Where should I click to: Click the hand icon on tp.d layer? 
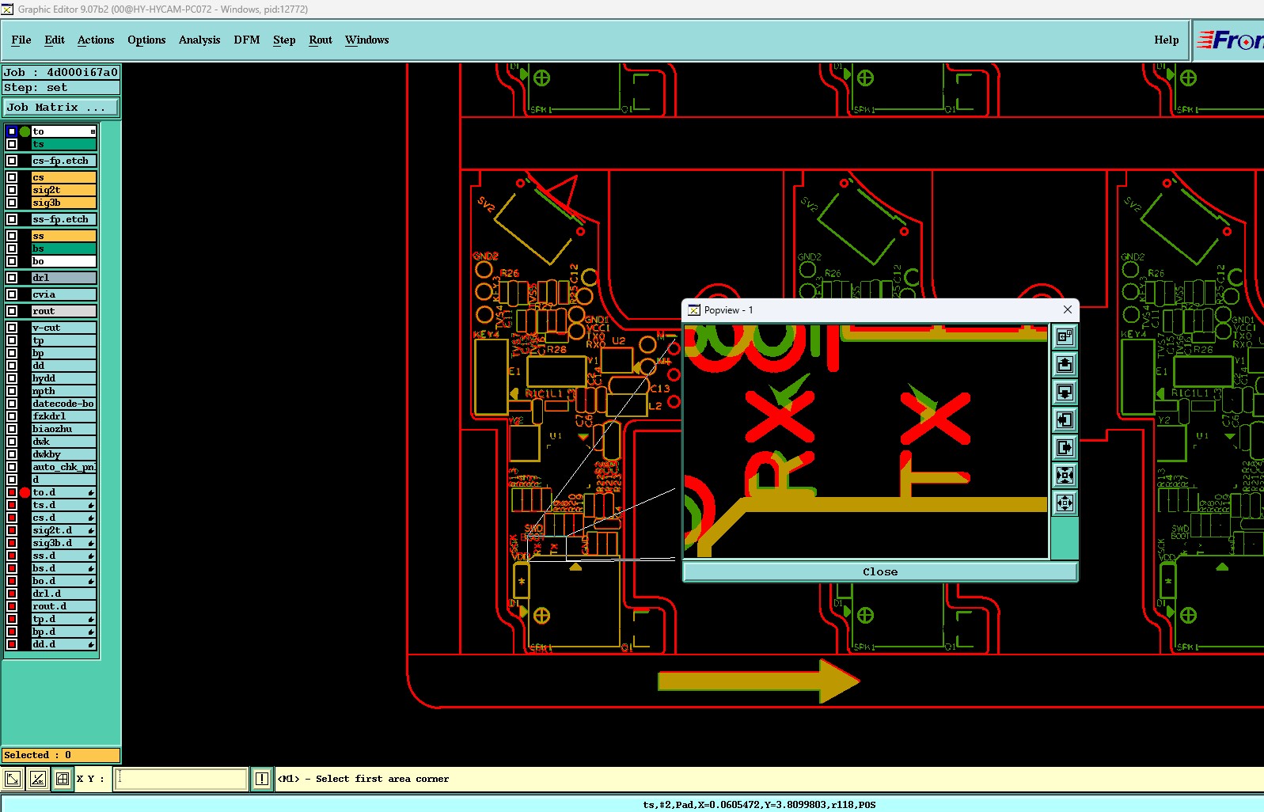(x=91, y=619)
